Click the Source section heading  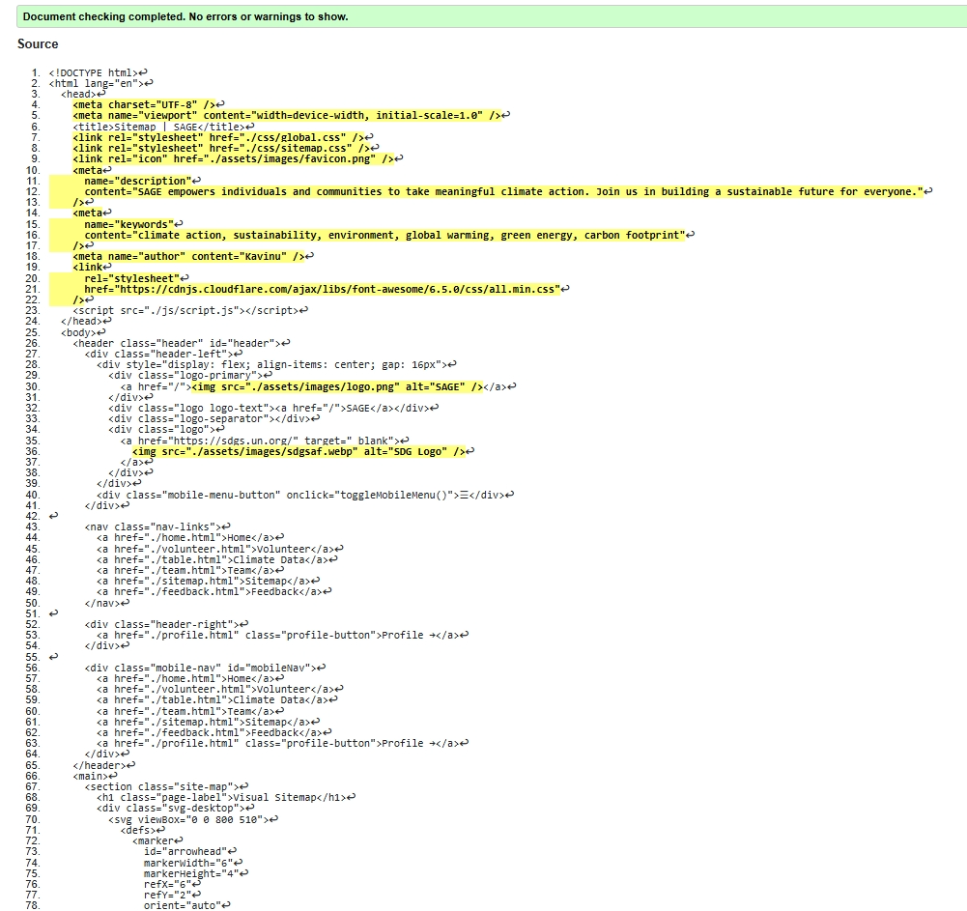coord(37,43)
